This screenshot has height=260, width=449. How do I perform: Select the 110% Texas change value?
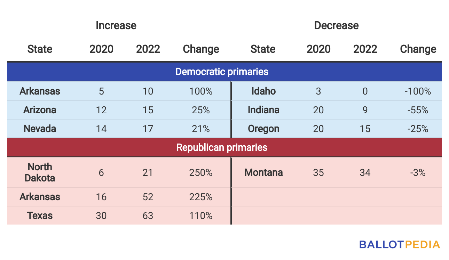coord(201,216)
